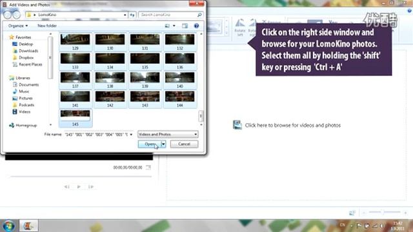Viewport: 413px width, 232px height.
Task: Click the preview seek bar
Action: (x=81, y=177)
